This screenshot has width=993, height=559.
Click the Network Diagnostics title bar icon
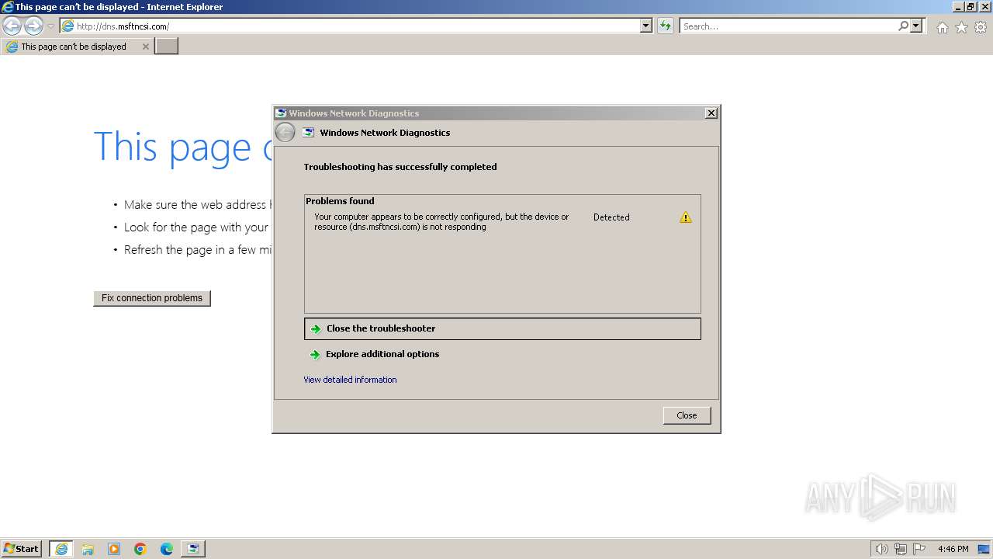pos(281,113)
